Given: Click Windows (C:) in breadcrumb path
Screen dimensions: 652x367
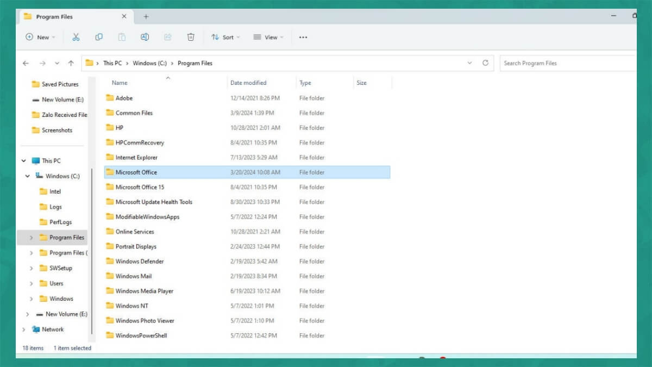Looking at the screenshot, I should tap(149, 63).
